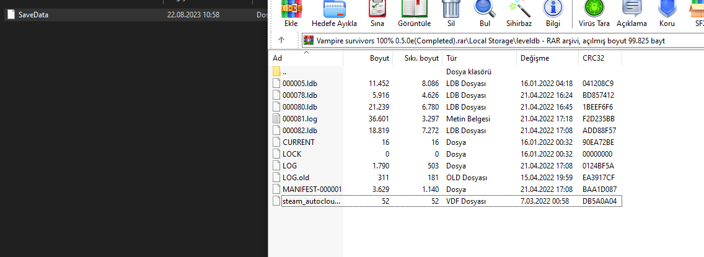This screenshot has width=704, height=257.
Task: Click the RAR archive icon in address bar
Action: pos(309,40)
